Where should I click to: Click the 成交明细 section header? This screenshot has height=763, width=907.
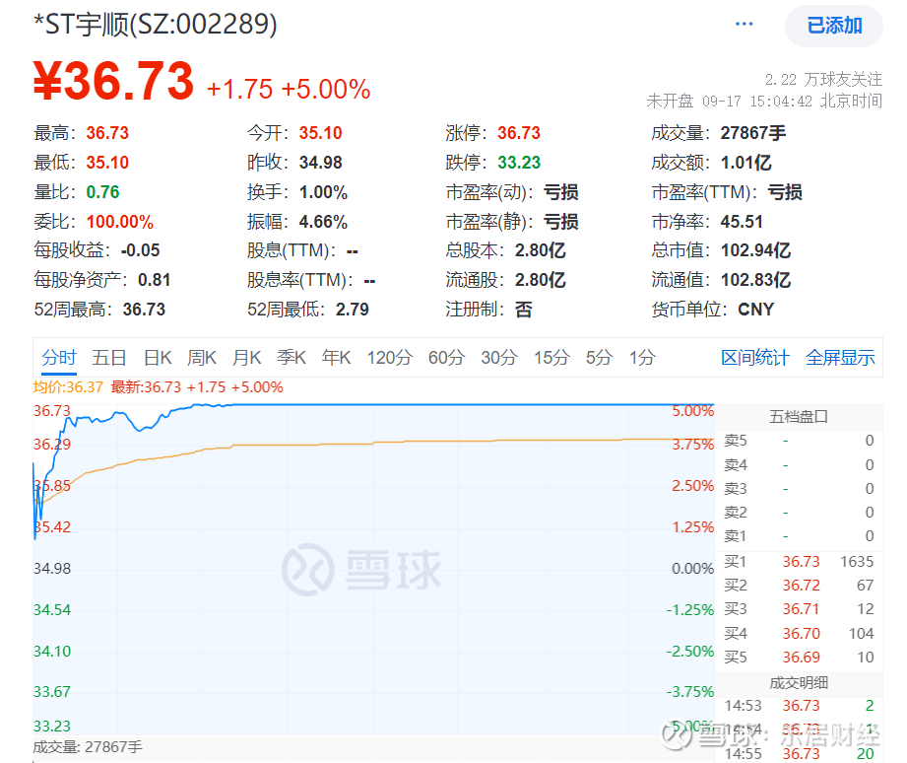click(x=799, y=682)
